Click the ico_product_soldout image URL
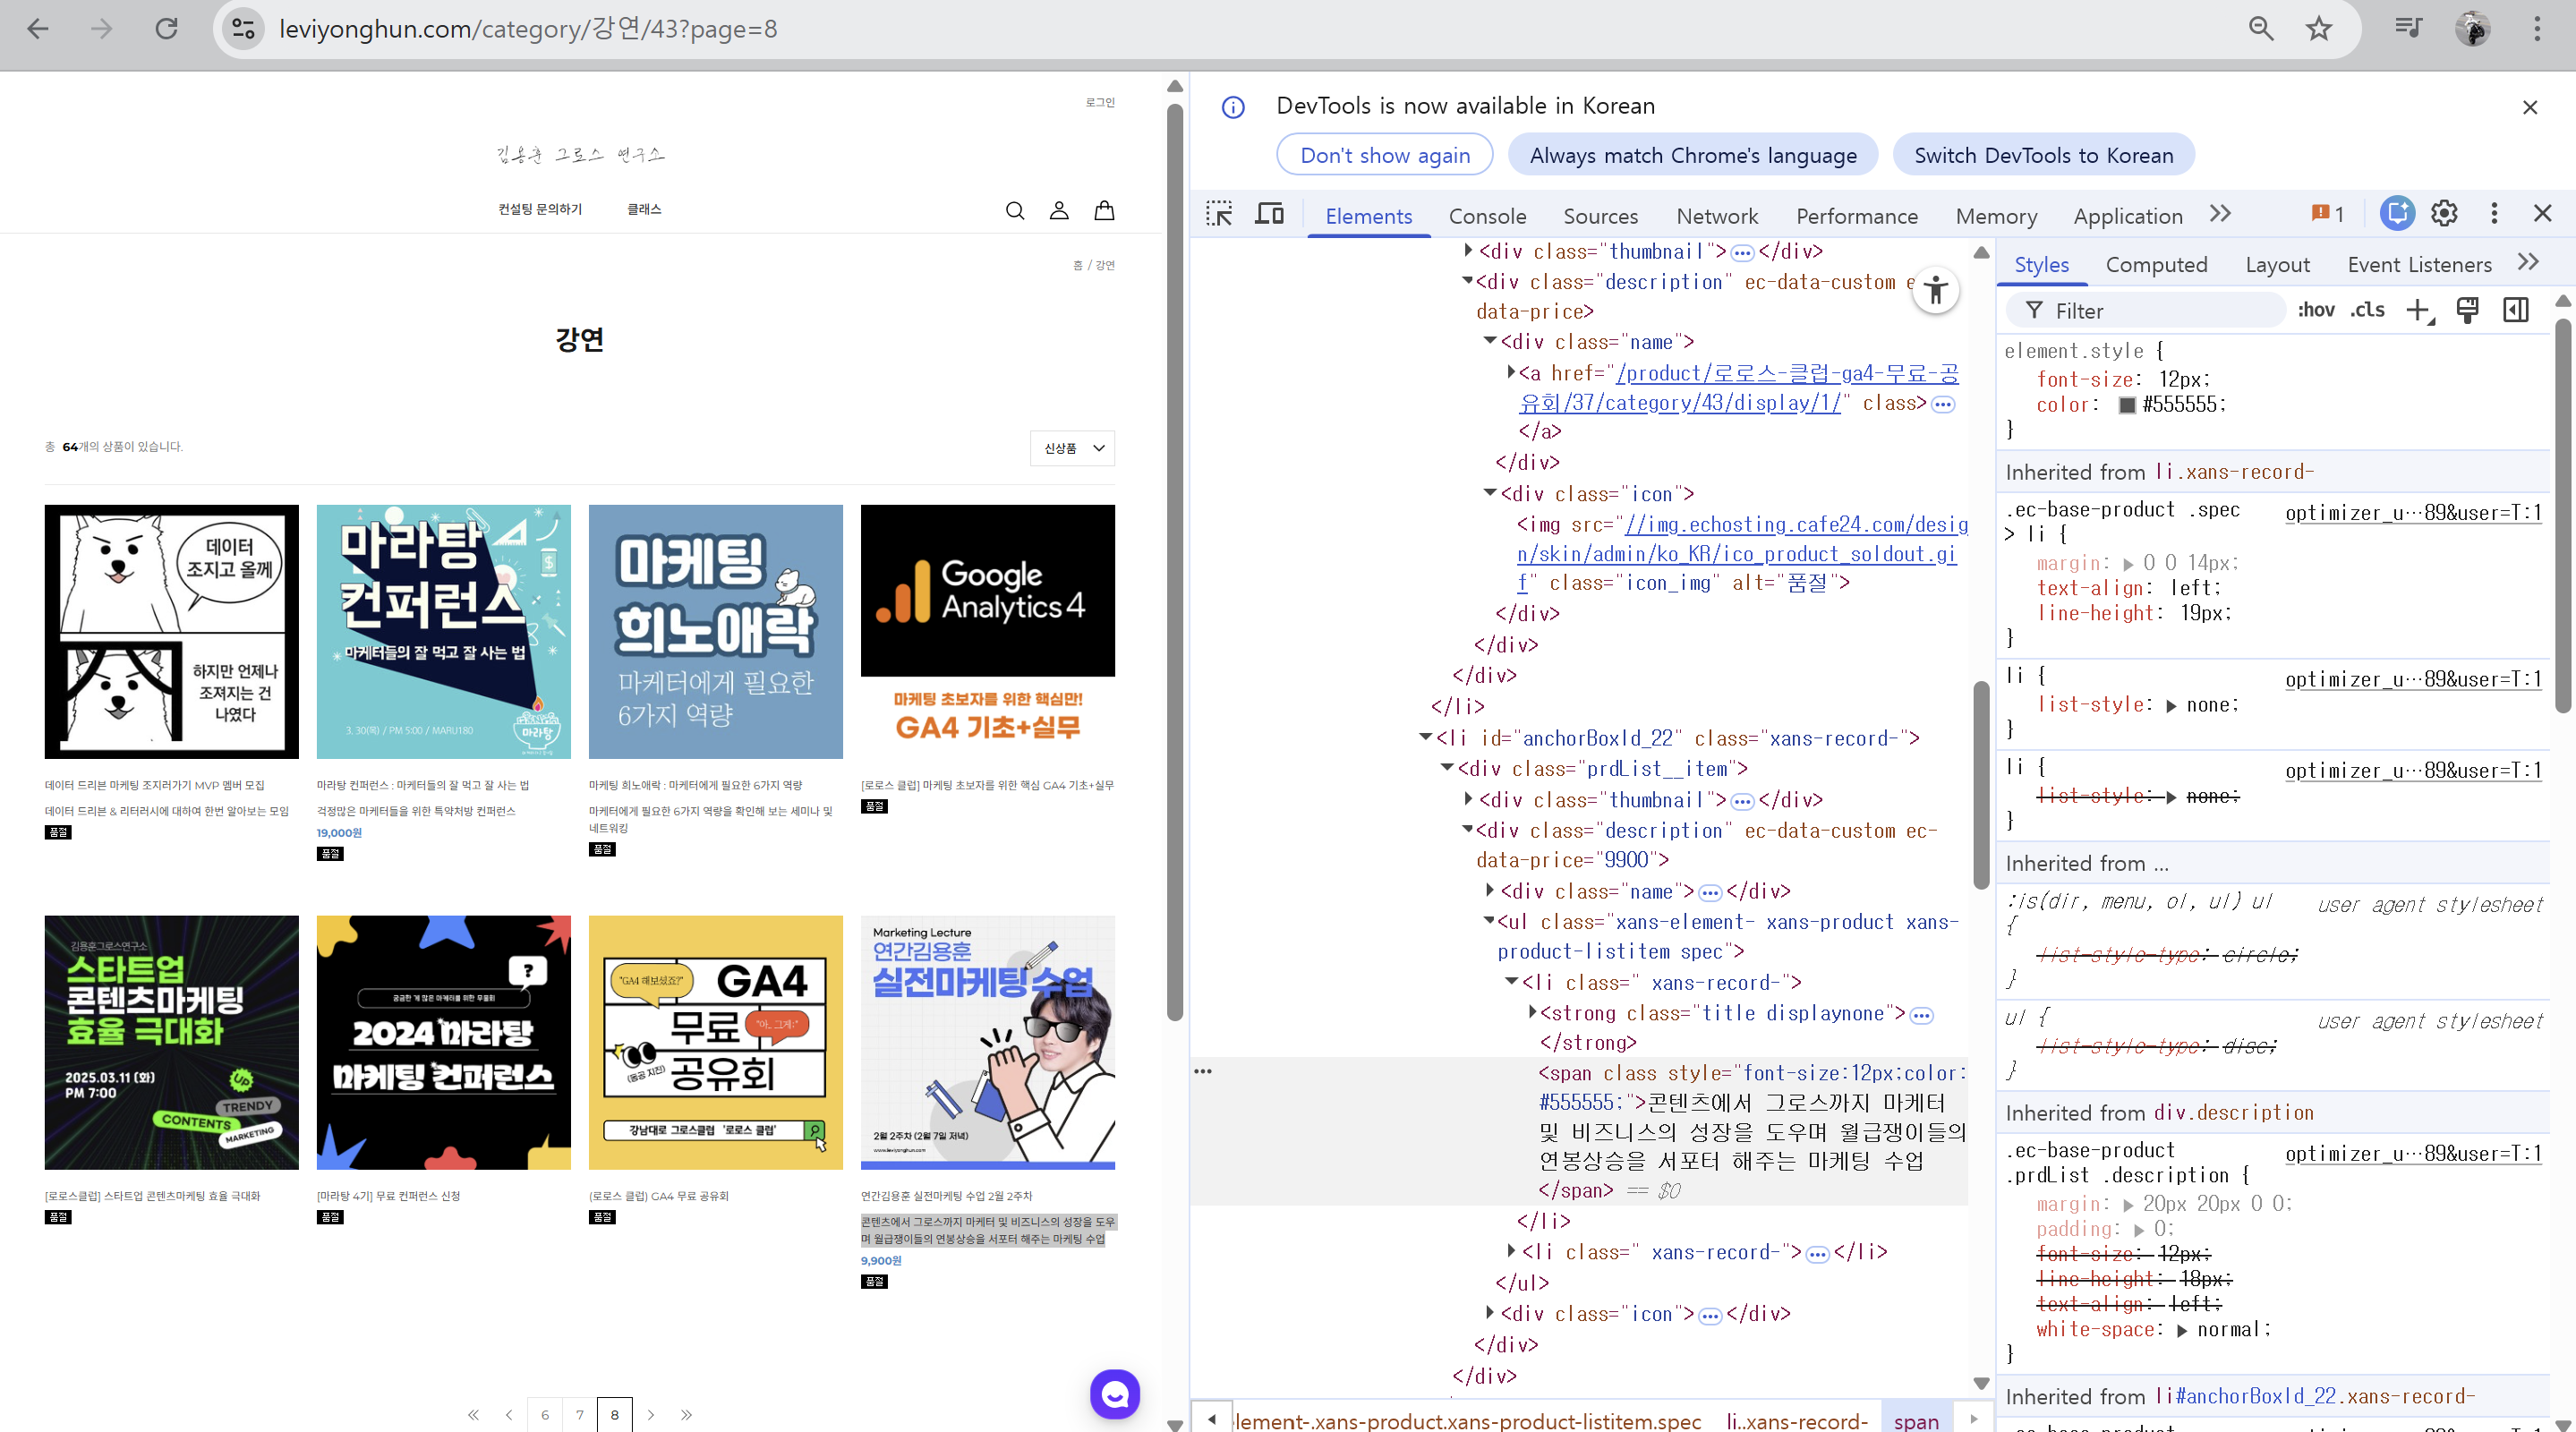 1742,553
